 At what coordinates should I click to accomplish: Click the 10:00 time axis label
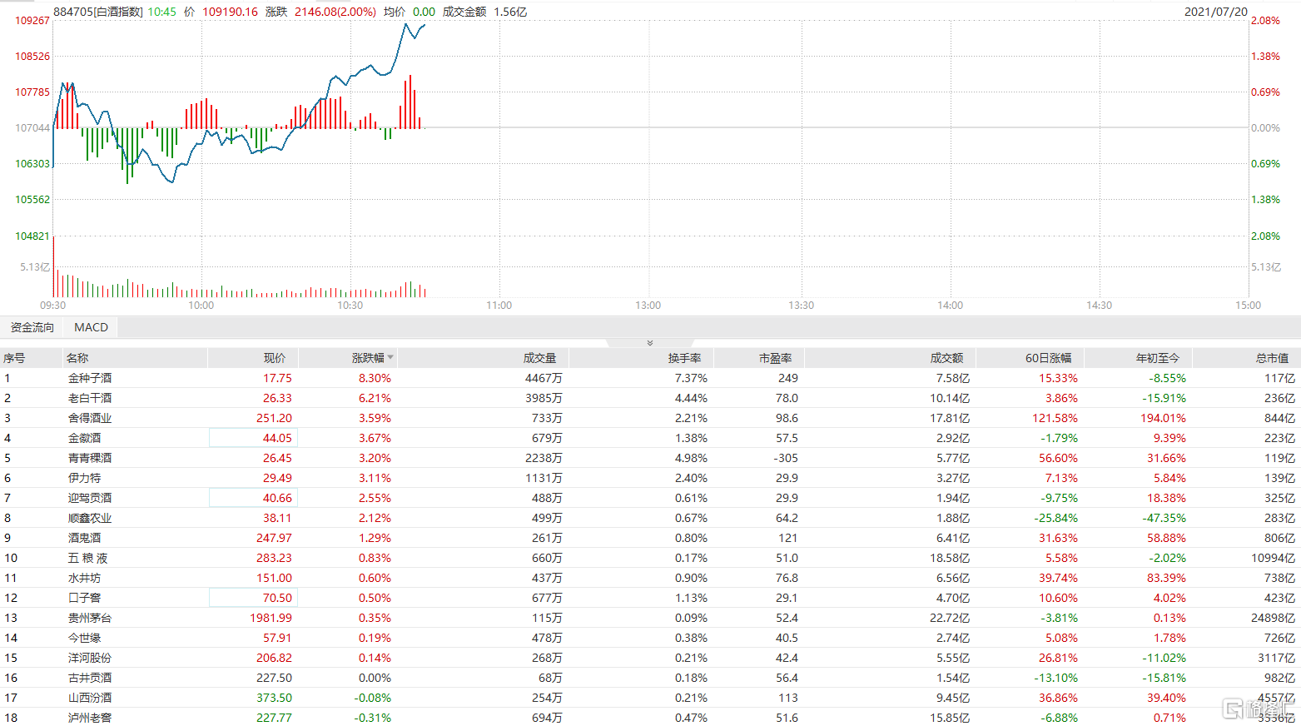pyautogui.click(x=201, y=306)
